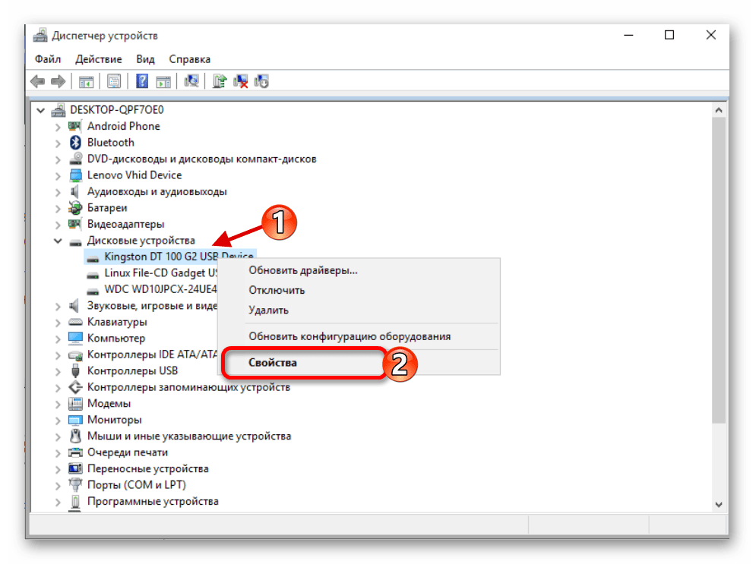Viewport: 756px width, 564px height.
Task: Click the scrollbar down arrow
Action: [719, 504]
